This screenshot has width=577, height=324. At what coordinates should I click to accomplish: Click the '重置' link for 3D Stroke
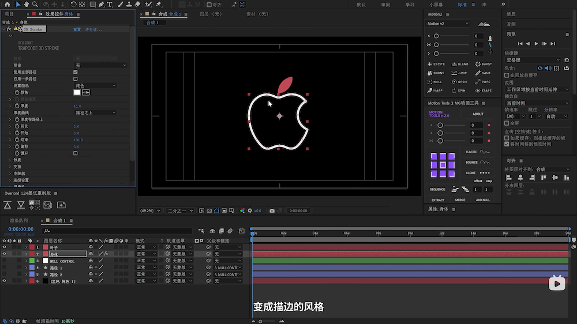pyautogui.click(x=77, y=29)
